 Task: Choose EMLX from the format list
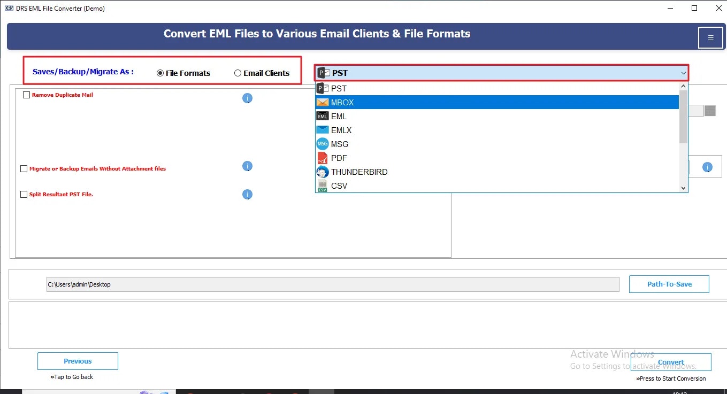coord(497,130)
